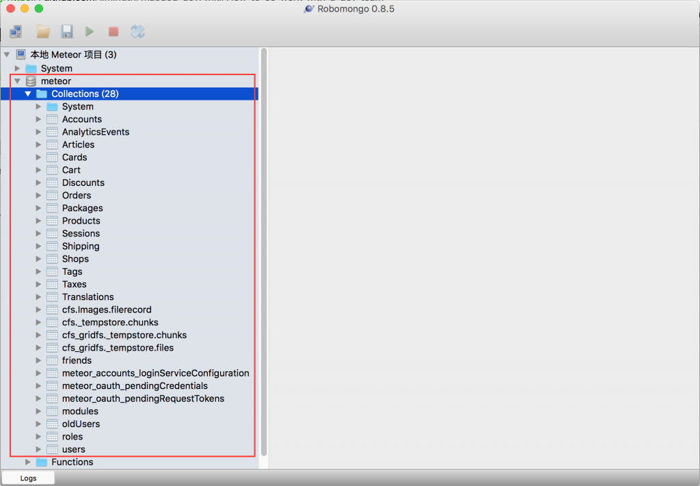
Task: Click the meteor database label
Action: pos(56,81)
